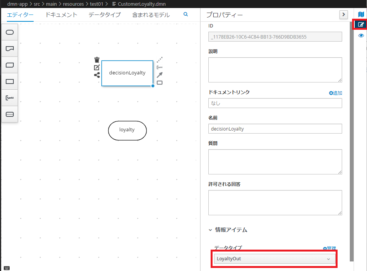Open the properties pencil panel icon
The image size is (367, 271).
coord(361,24)
